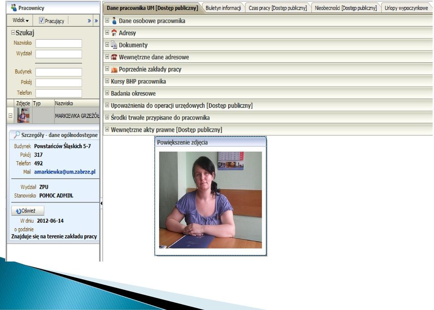The image size is (434, 310).
Task: Click room number 317 value
Action: tap(38, 155)
